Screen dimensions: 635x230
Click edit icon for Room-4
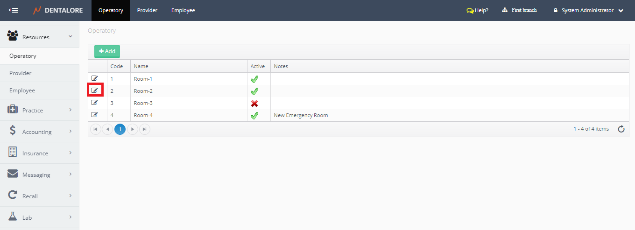coord(95,115)
